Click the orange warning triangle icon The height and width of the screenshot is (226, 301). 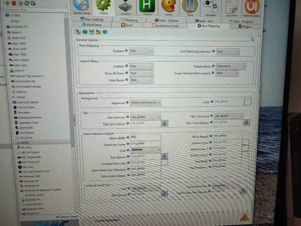(x=244, y=217)
